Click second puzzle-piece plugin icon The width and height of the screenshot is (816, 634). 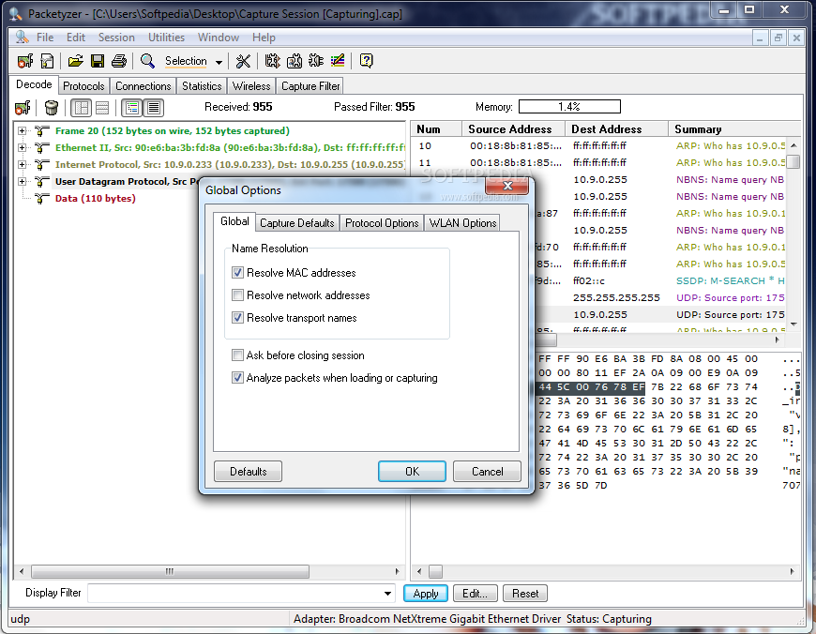pos(294,61)
